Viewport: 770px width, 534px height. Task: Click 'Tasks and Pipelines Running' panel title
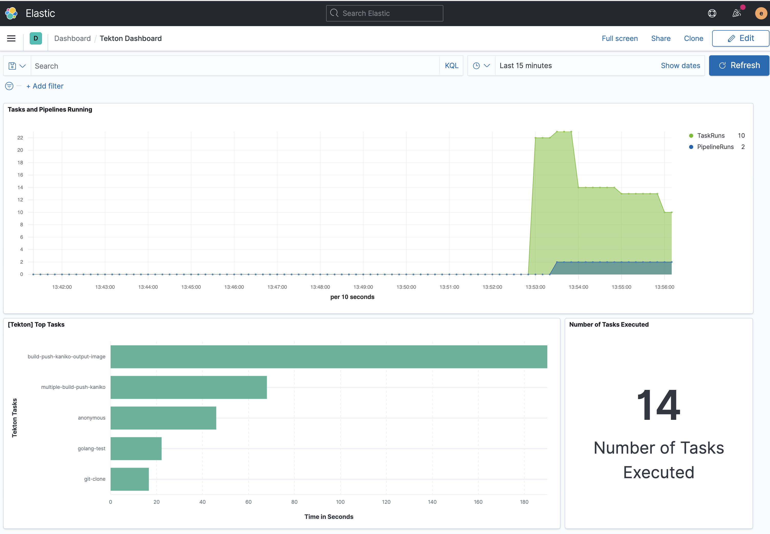click(x=50, y=109)
